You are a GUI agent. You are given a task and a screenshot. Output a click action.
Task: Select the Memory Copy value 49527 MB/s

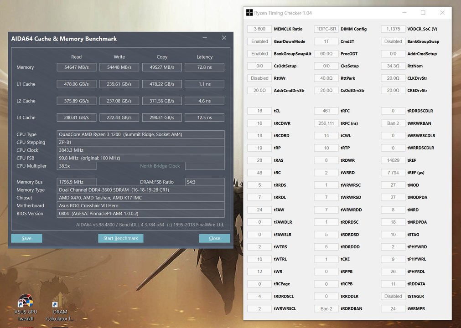[162, 67]
